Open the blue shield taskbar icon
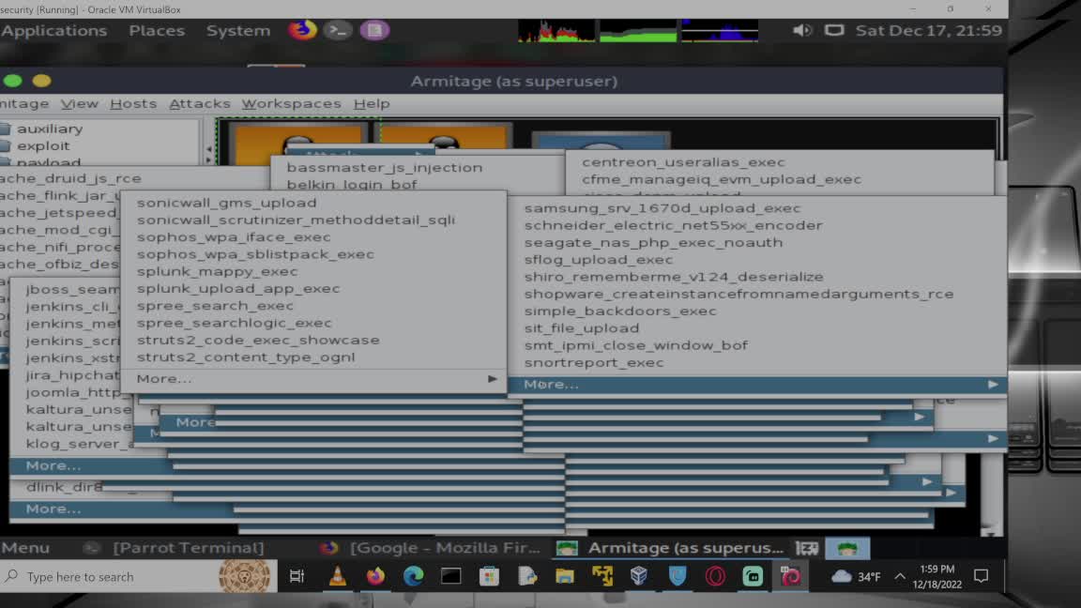 click(x=677, y=576)
